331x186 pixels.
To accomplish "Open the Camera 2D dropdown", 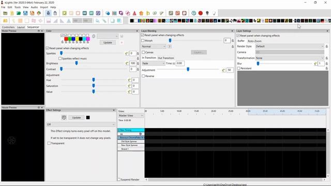I will pos(290,52).
